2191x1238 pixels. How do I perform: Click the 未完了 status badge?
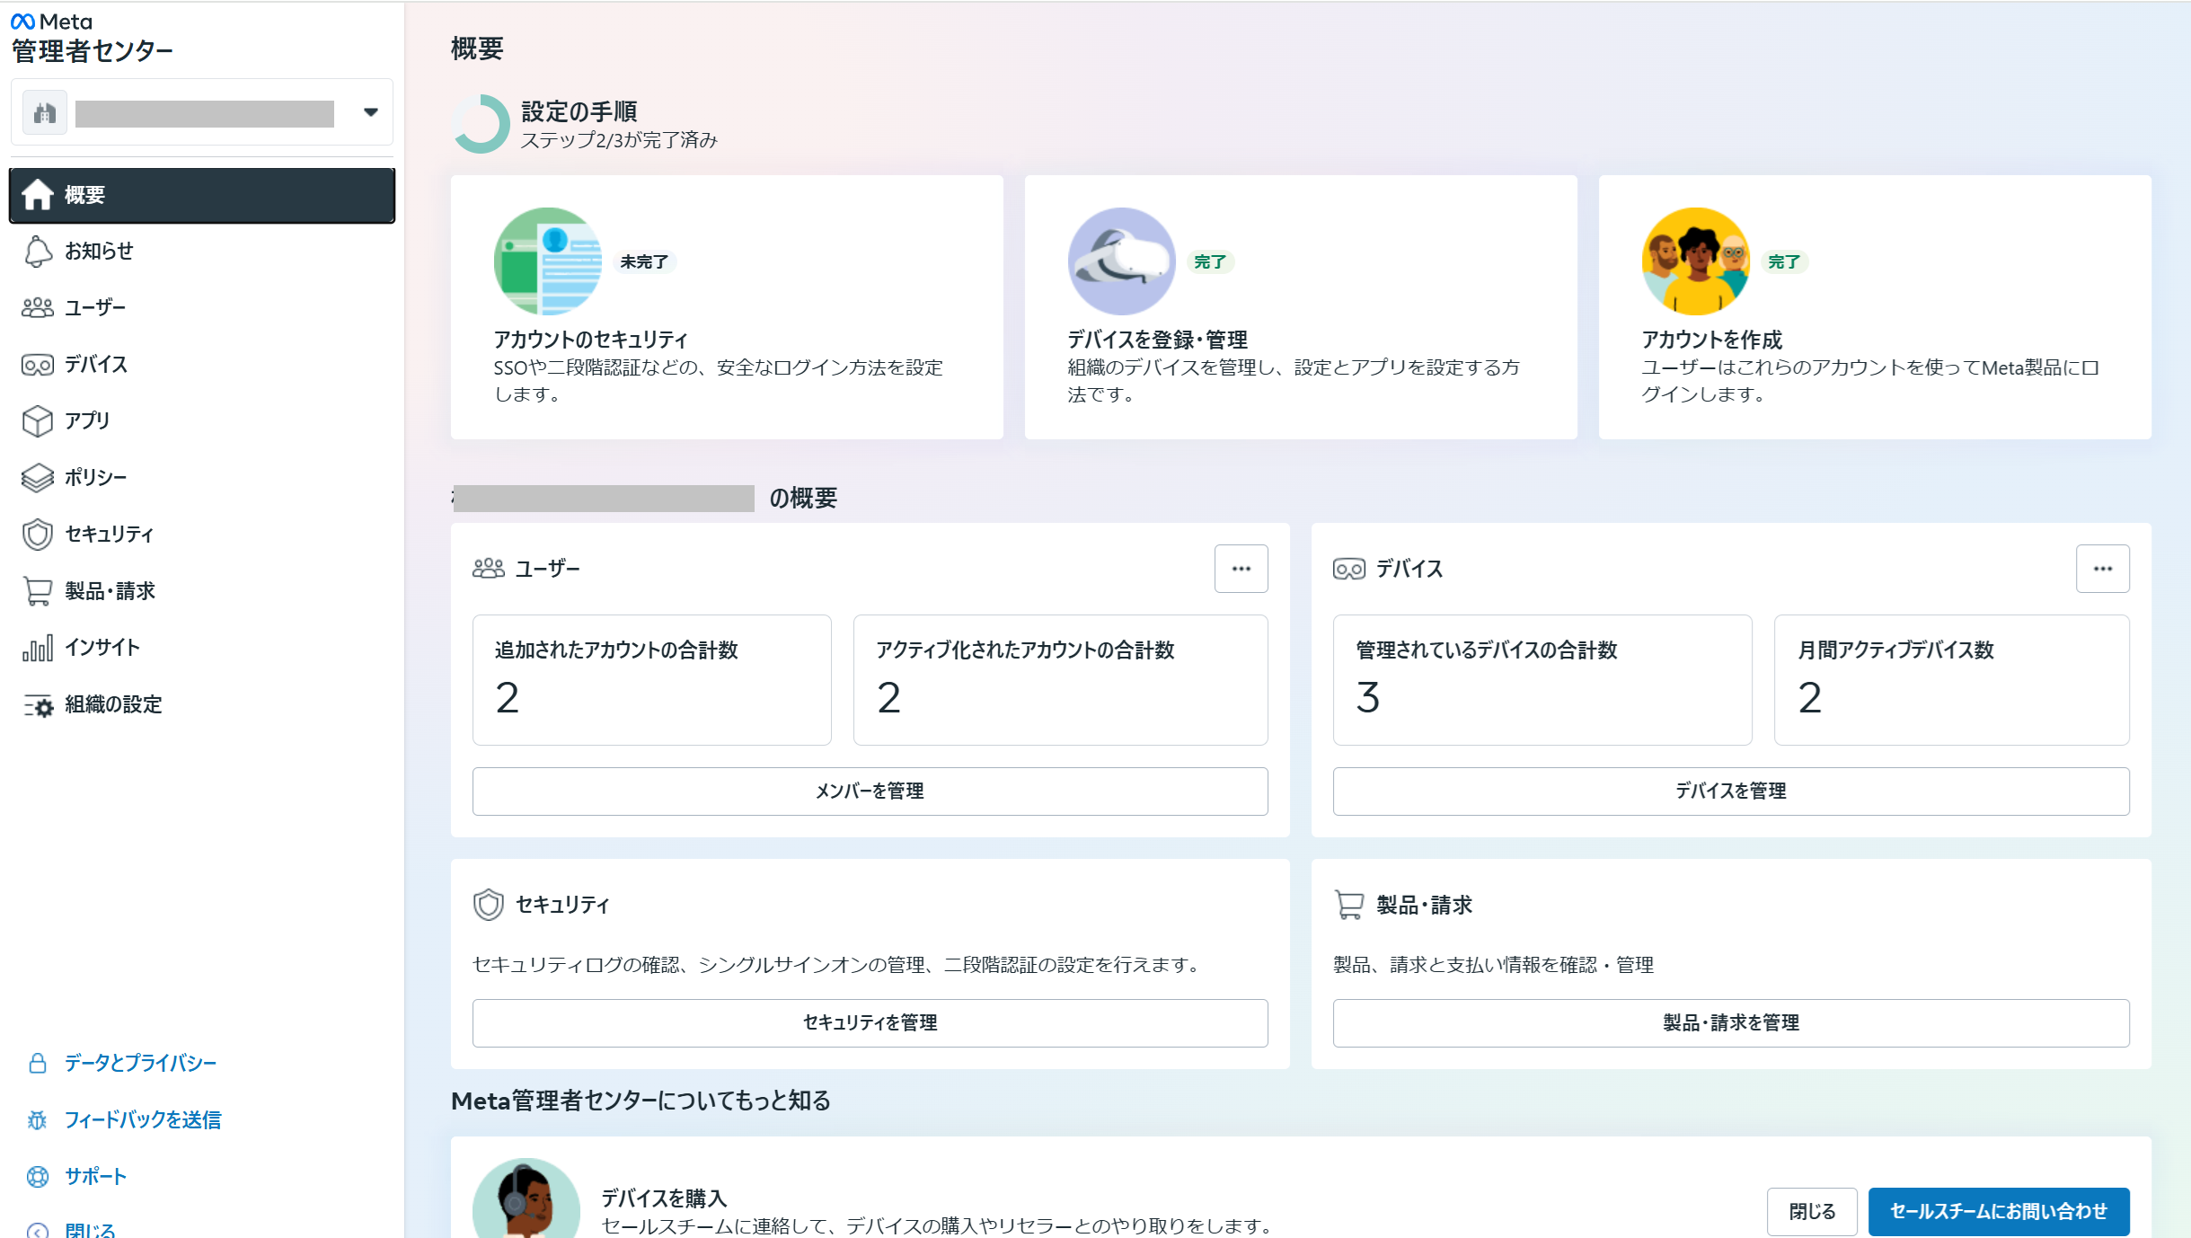point(644,261)
